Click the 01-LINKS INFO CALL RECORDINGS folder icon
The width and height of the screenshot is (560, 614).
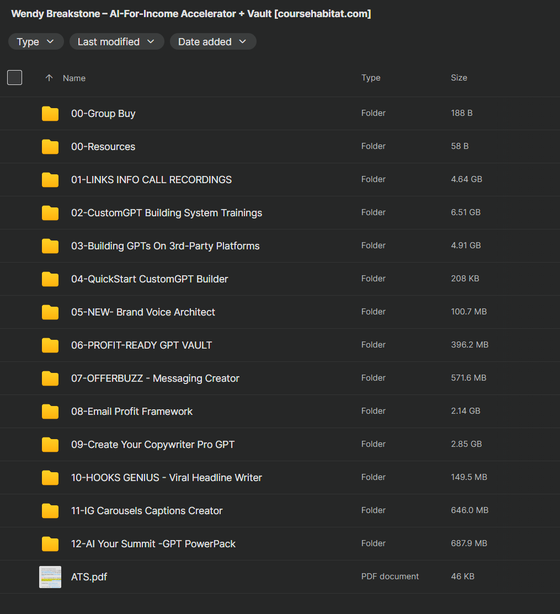(x=50, y=180)
